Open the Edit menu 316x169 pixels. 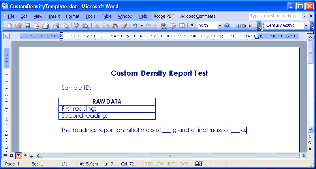point(24,16)
